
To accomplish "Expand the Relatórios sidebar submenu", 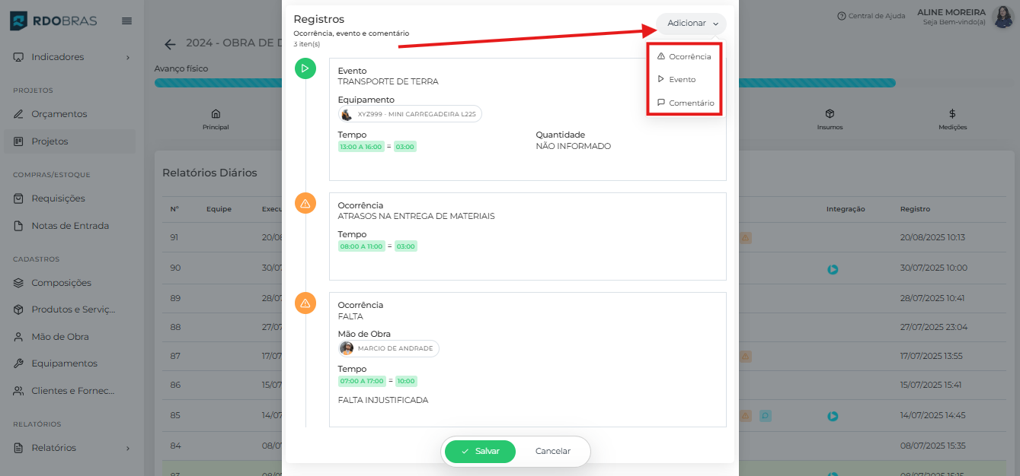I will (127, 448).
